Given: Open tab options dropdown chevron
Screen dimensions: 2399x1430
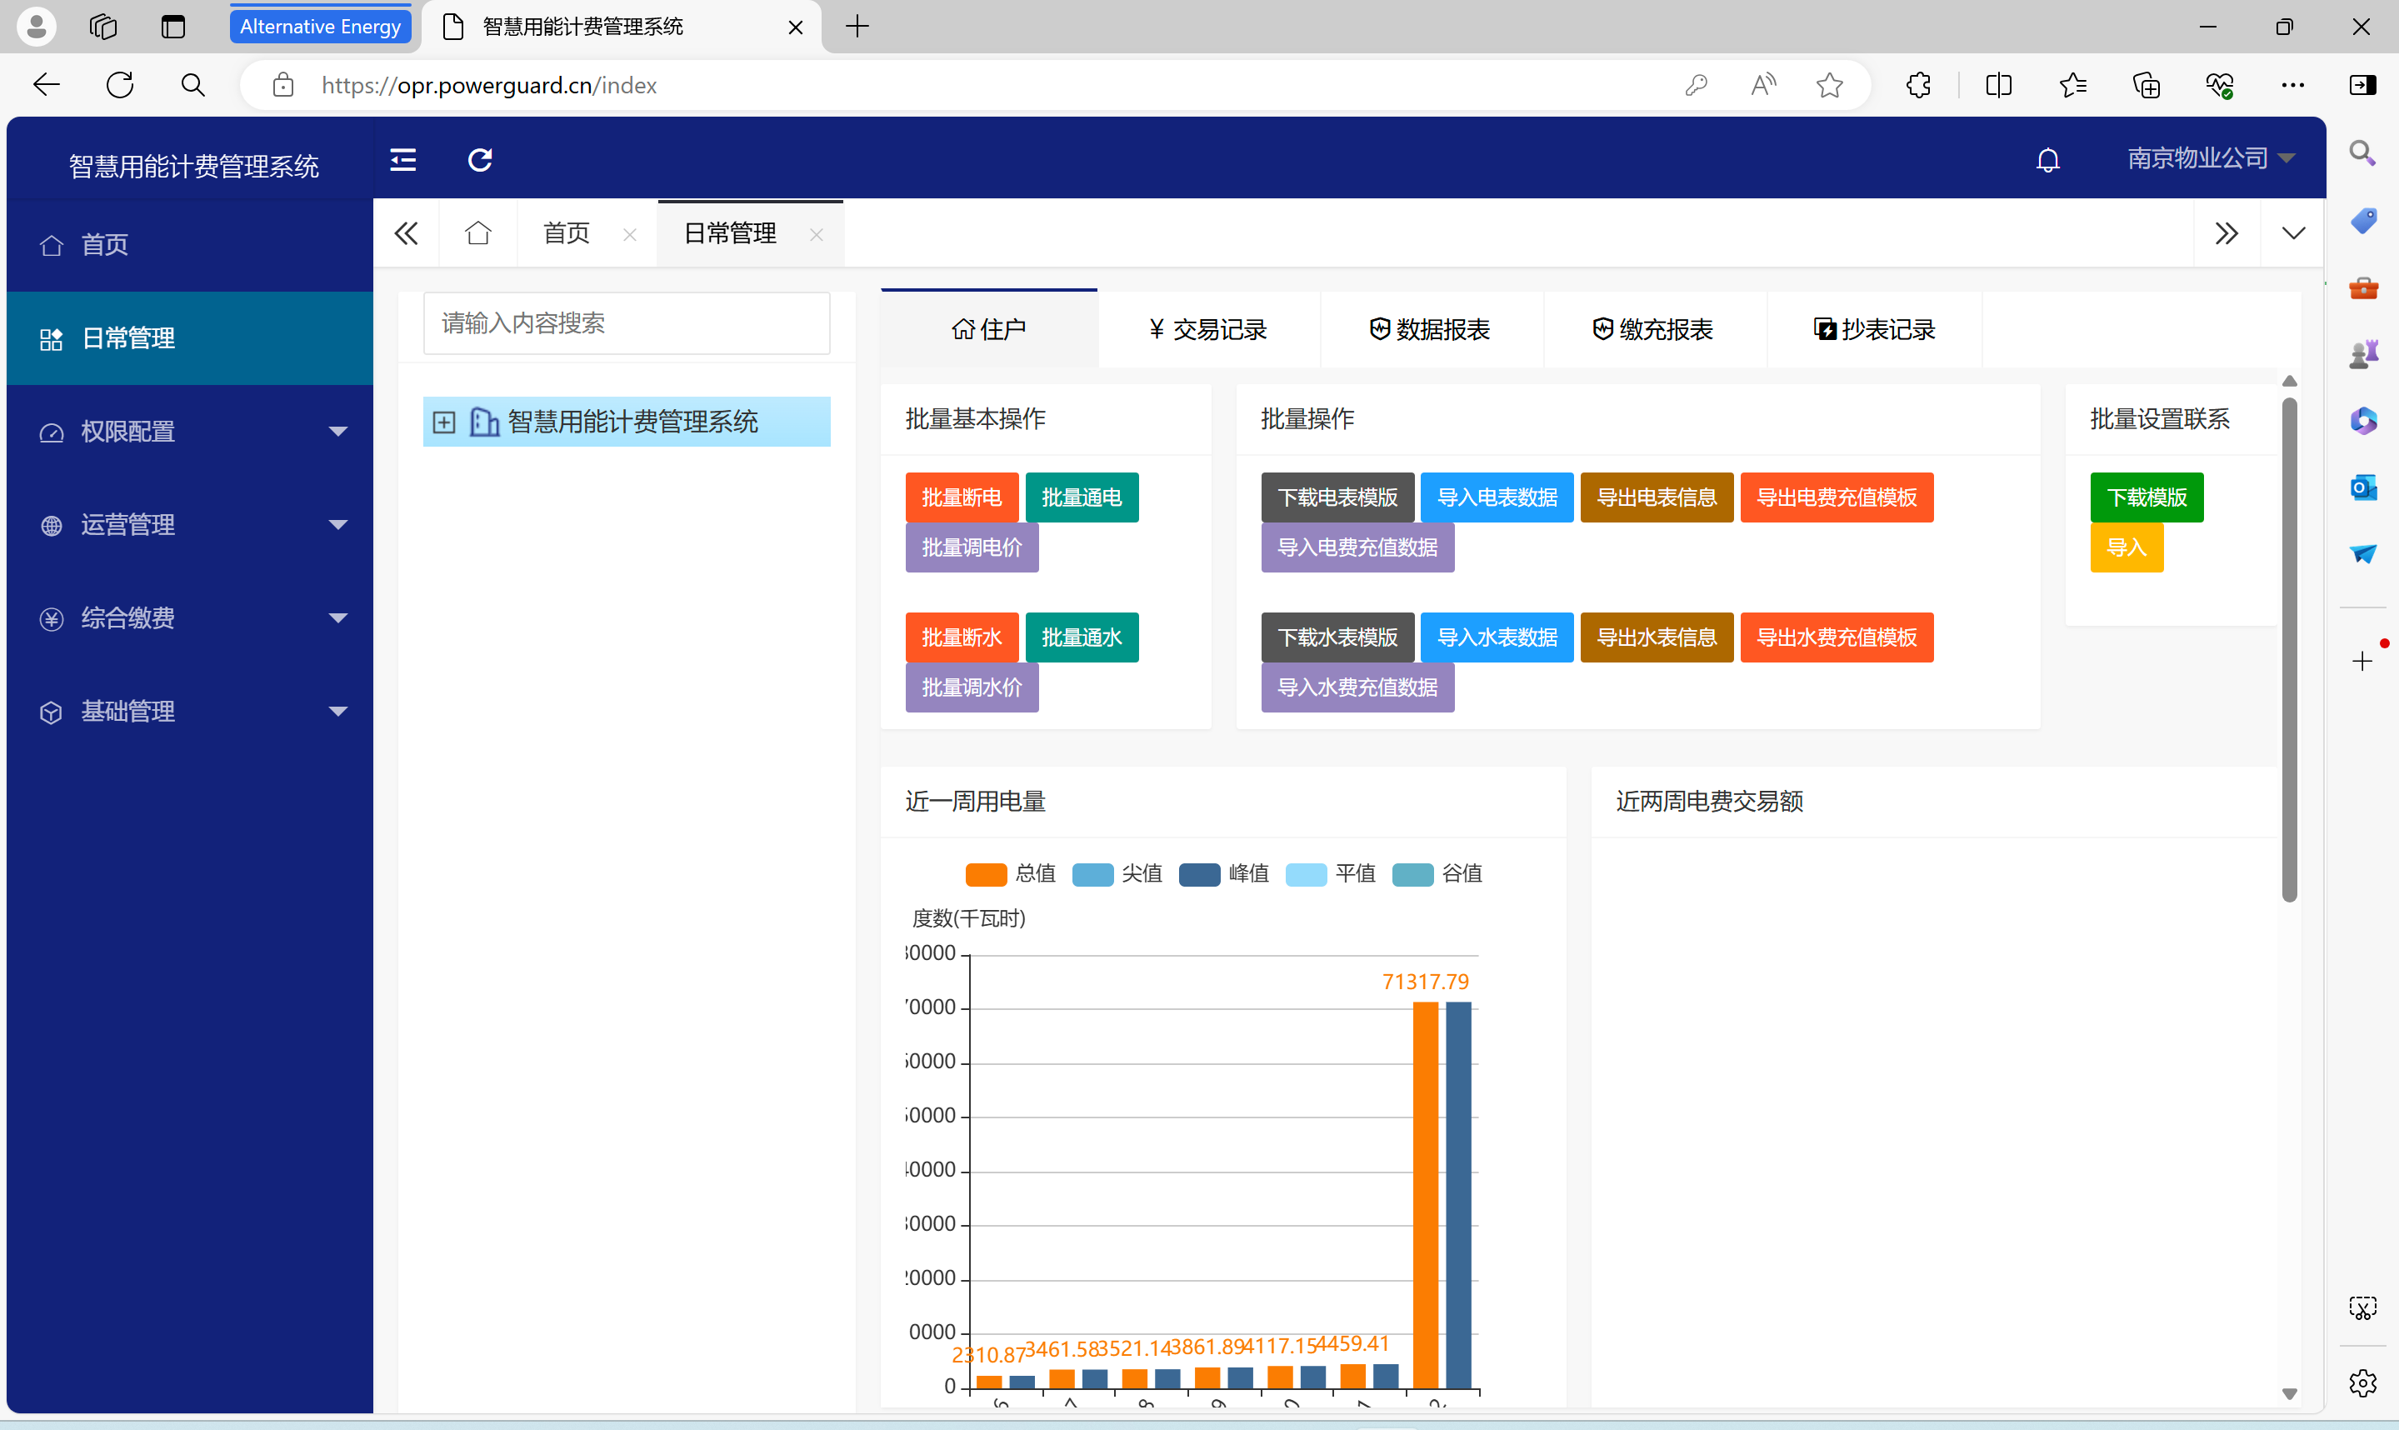Looking at the screenshot, I should point(2293,233).
